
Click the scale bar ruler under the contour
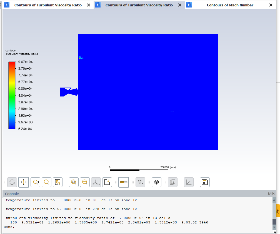[139, 170]
